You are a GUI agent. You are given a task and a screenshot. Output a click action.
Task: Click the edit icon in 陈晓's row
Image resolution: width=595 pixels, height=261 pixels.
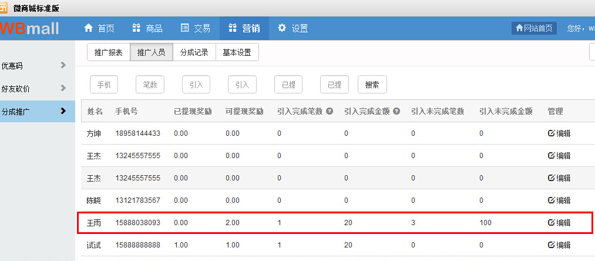[x=551, y=200]
